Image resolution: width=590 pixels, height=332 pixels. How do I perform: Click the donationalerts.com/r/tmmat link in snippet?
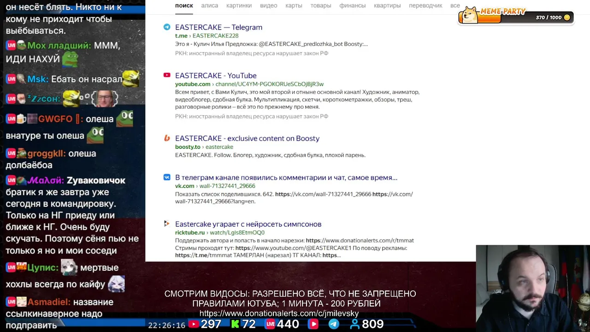pos(360,240)
